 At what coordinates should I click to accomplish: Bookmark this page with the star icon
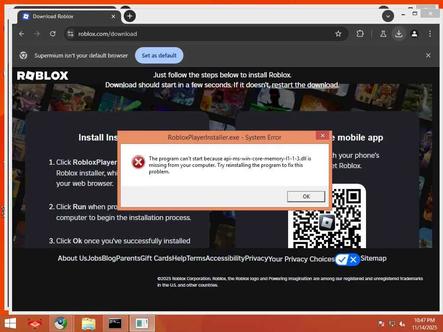[x=338, y=34]
